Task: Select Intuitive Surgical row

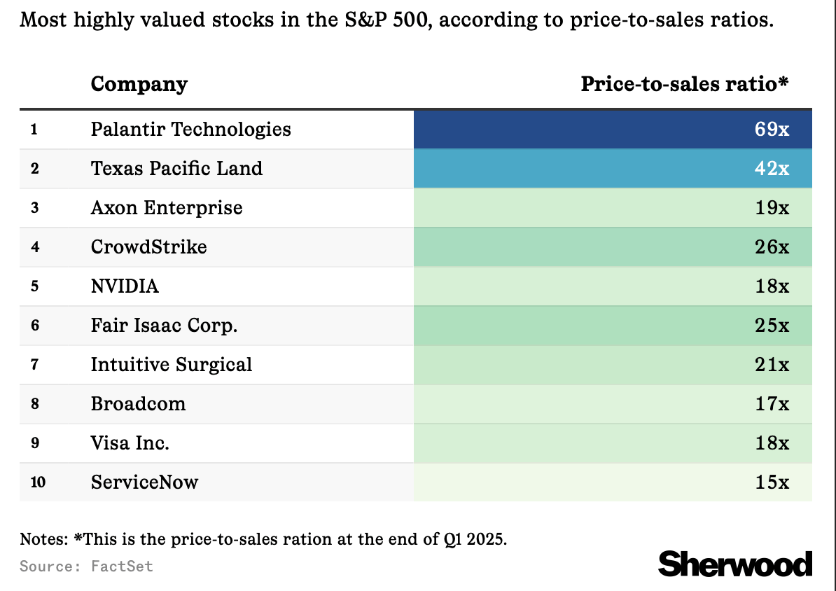Action: (x=416, y=364)
